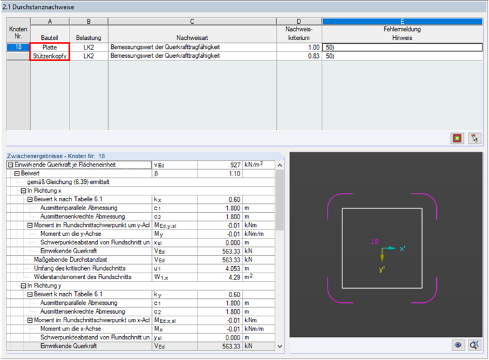The height and width of the screenshot is (360, 489).
Task: Collapse 'Einwirkende Querkraft je Flächeneinheit' tree node
Action: 10,165
